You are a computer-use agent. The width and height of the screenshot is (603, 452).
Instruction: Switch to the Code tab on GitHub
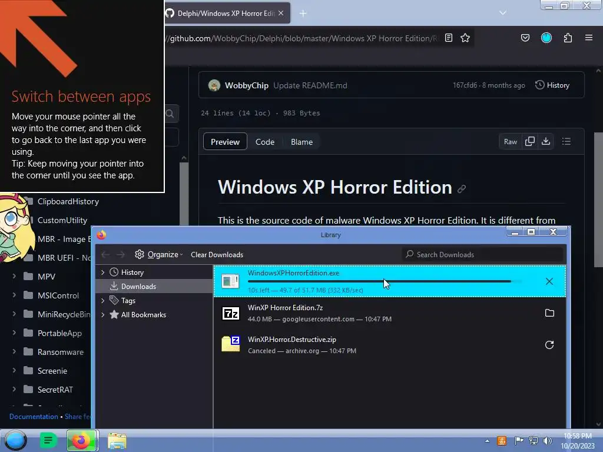tap(265, 142)
